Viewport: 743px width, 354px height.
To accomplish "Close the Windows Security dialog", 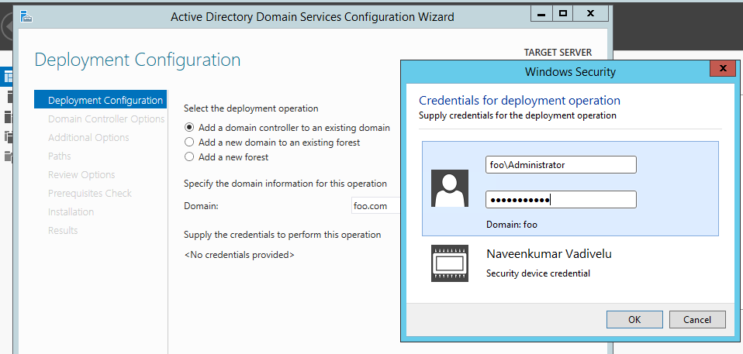I will tap(723, 69).
